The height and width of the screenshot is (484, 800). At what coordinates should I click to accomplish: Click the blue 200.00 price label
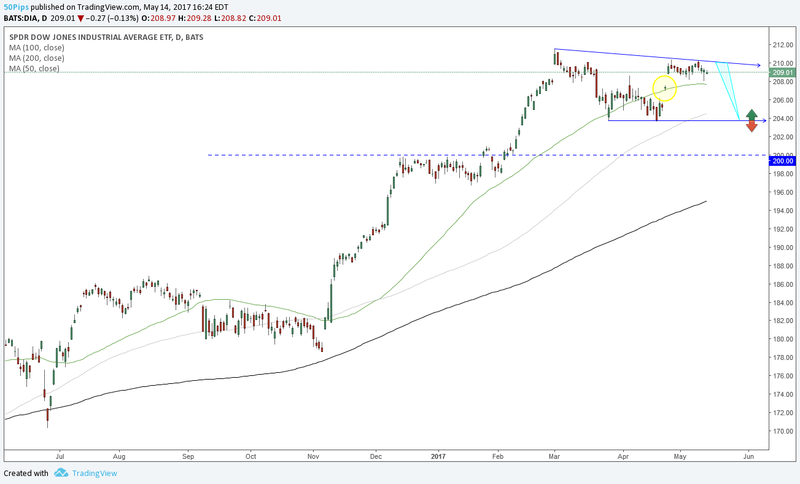point(783,161)
